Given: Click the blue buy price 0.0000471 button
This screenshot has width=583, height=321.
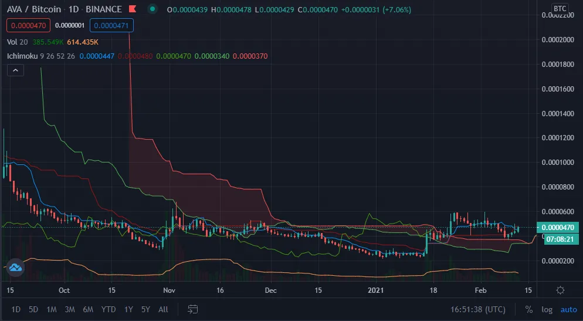Looking at the screenshot, I should pyautogui.click(x=111, y=25).
